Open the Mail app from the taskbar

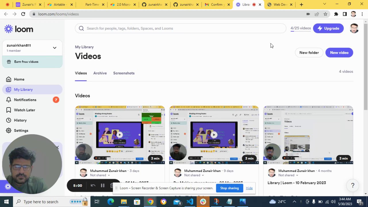177,202
